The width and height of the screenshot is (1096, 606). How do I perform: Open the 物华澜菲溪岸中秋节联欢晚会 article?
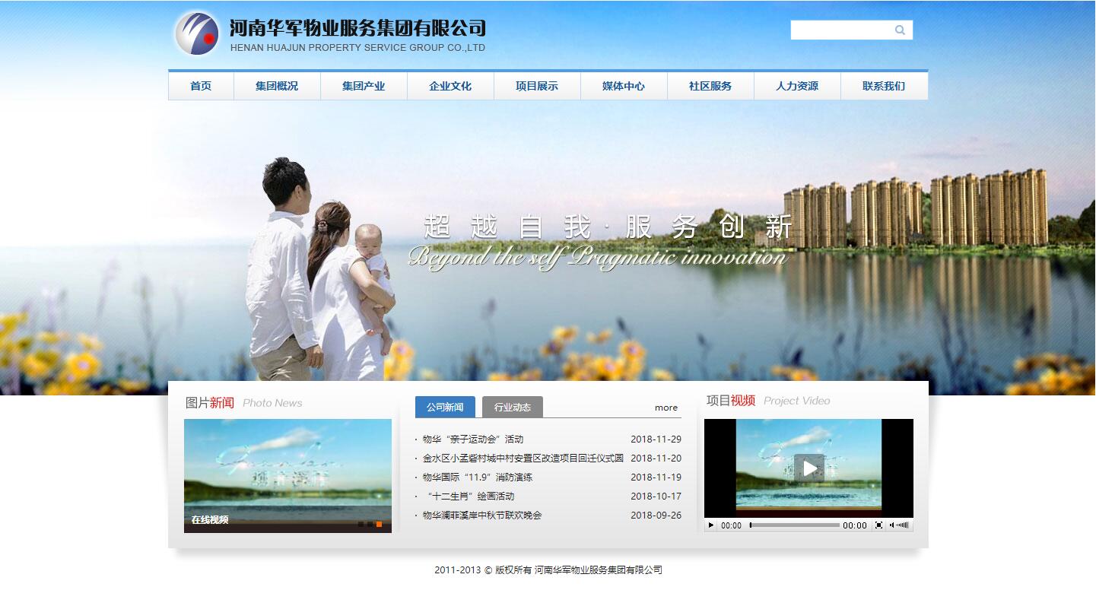[x=482, y=516]
